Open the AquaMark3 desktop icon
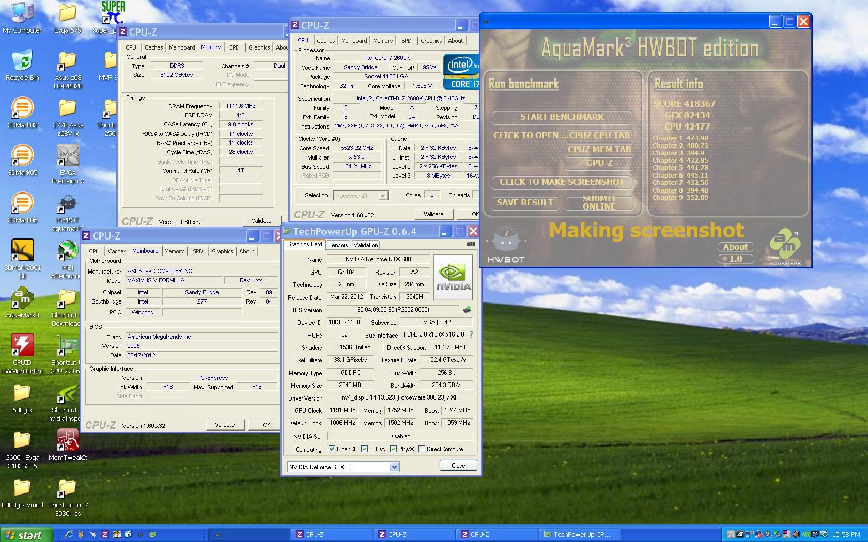 [x=22, y=303]
